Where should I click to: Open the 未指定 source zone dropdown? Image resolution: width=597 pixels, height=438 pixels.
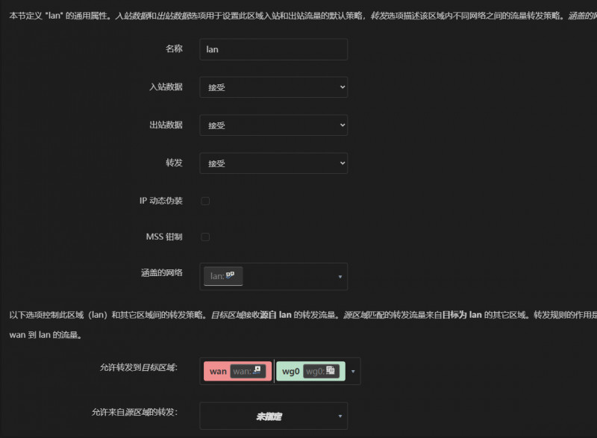coord(273,416)
